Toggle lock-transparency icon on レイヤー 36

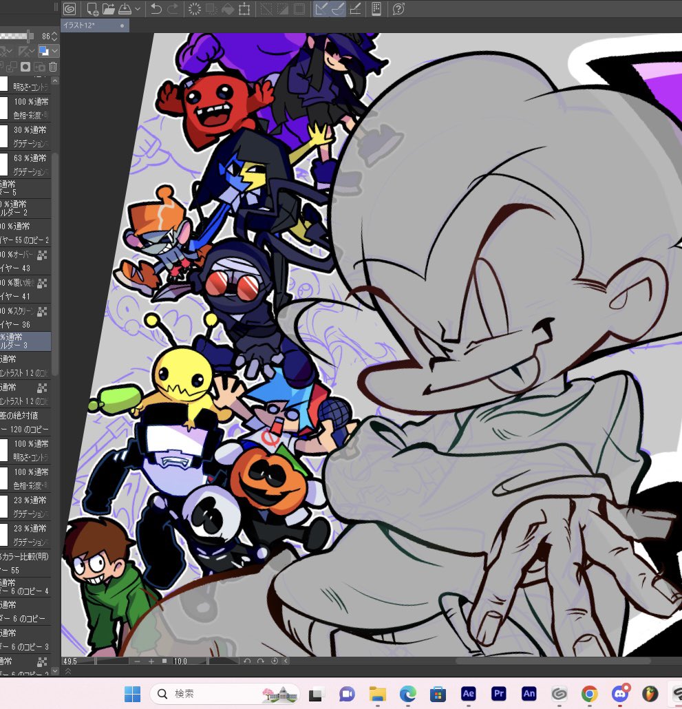tap(42, 312)
